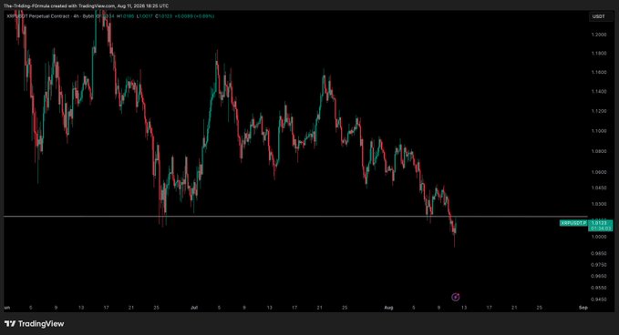The height and width of the screenshot is (335, 619).
Task: Click the earnings/event lightning icon near the time axis
Action: 455,297
